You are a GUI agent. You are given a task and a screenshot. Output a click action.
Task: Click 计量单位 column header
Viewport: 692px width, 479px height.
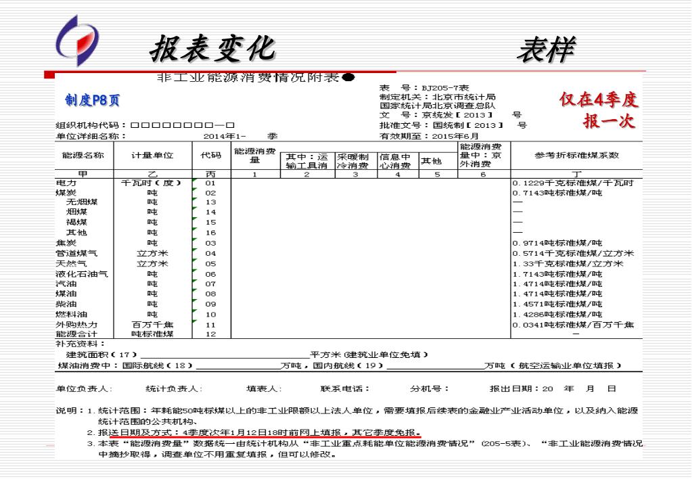click(152, 156)
